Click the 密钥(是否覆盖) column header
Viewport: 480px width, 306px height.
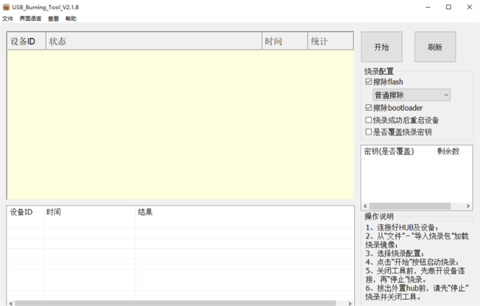pos(397,151)
